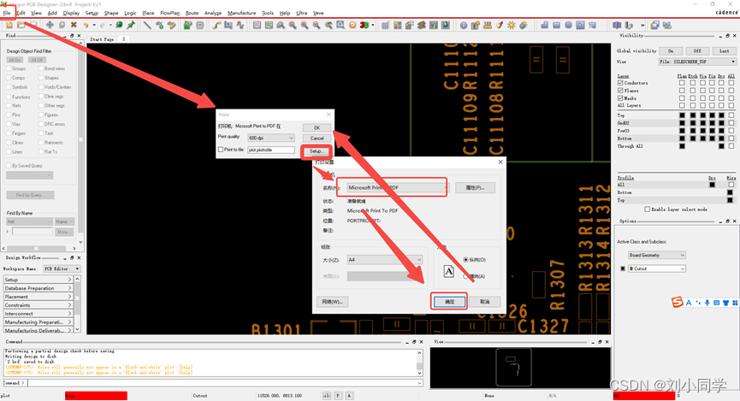Enable the Print to file checkbox
Screen dimensions: 740x401
221,150
